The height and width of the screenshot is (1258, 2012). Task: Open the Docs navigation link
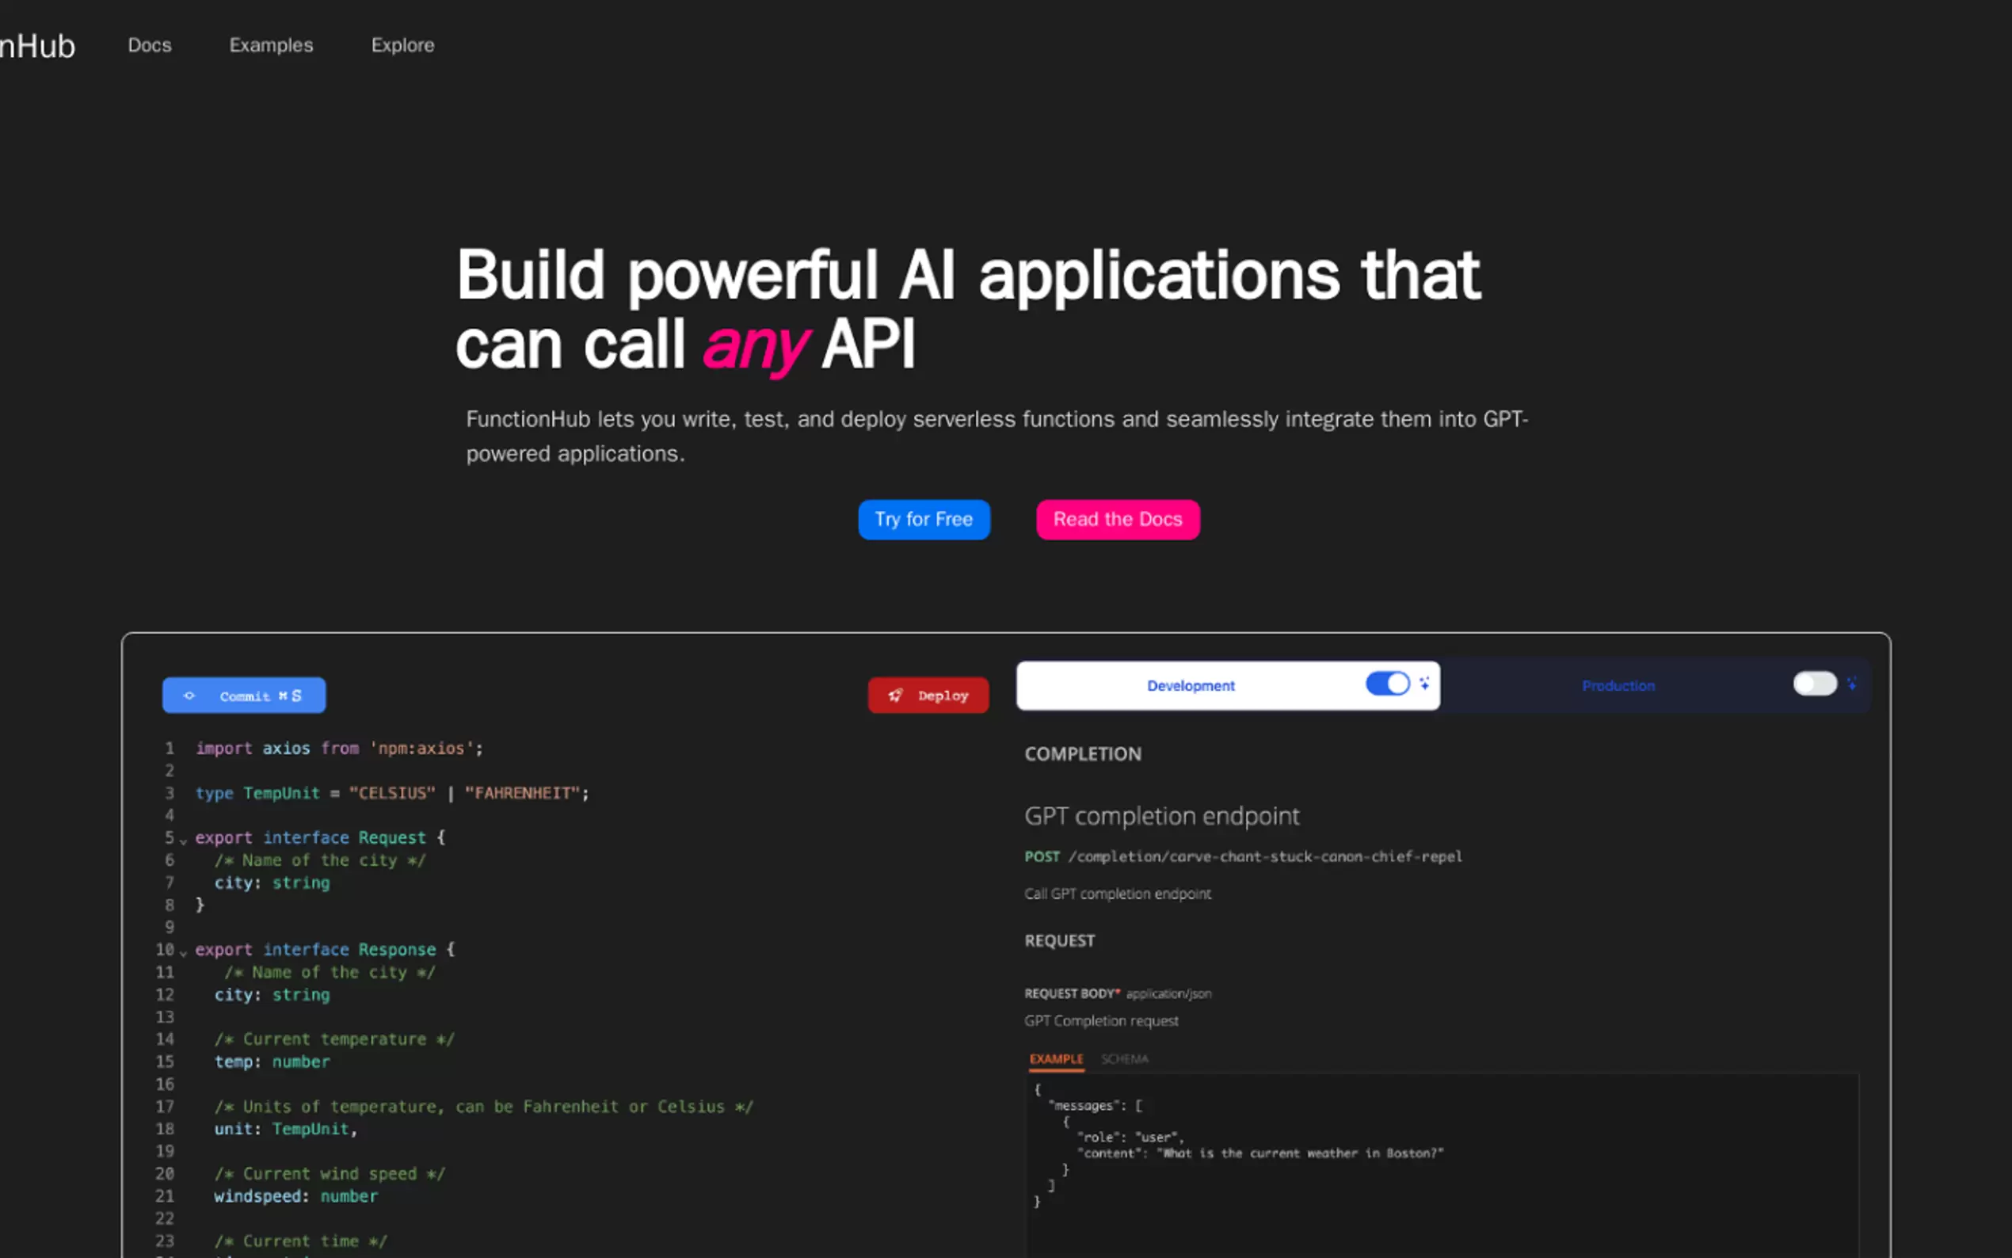(150, 45)
